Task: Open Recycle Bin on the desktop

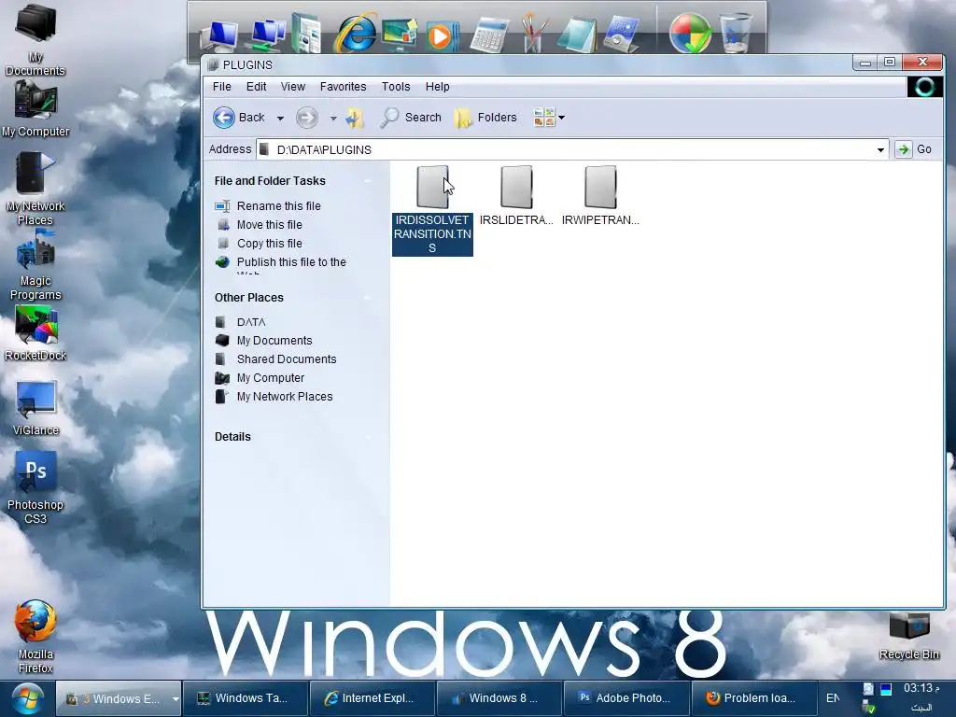Action: [909, 637]
